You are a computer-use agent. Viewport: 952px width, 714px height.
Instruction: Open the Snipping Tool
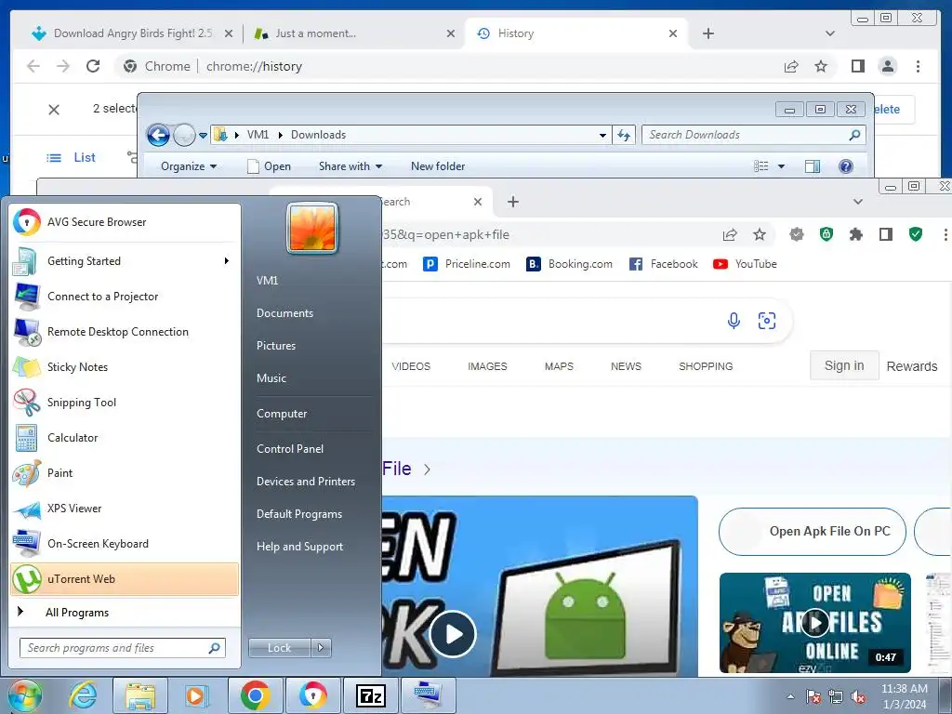pos(125,402)
